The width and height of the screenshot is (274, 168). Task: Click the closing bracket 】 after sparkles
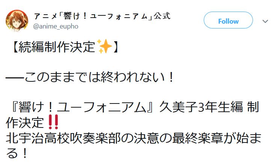coord(116,47)
